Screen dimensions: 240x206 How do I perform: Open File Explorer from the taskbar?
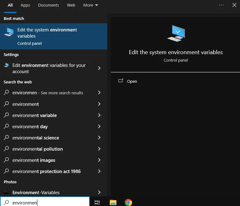[x=113, y=203]
